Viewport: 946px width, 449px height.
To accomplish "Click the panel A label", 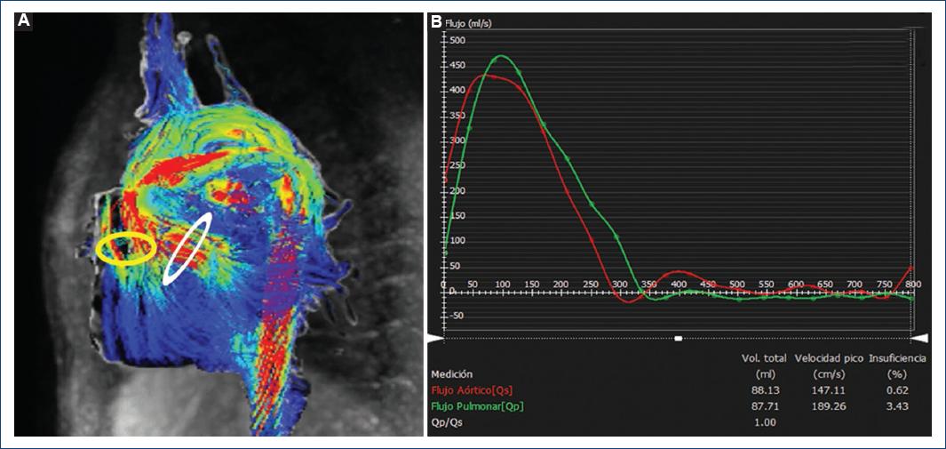I will (25, 20).
